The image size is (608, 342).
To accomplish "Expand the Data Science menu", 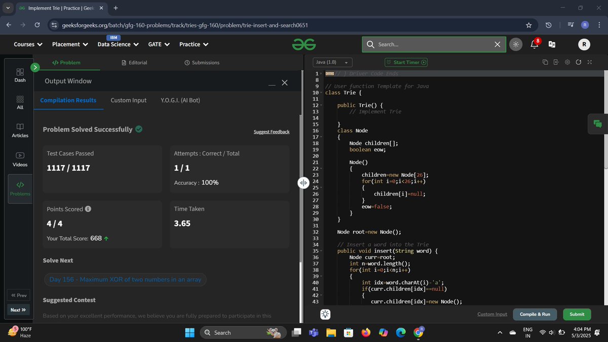I will pos(118,44).
